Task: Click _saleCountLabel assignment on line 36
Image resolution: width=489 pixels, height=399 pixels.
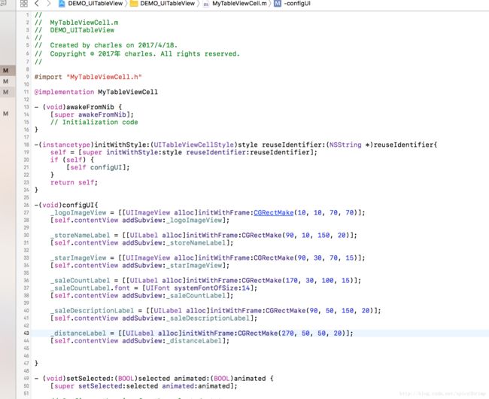Action: (80, 281)
